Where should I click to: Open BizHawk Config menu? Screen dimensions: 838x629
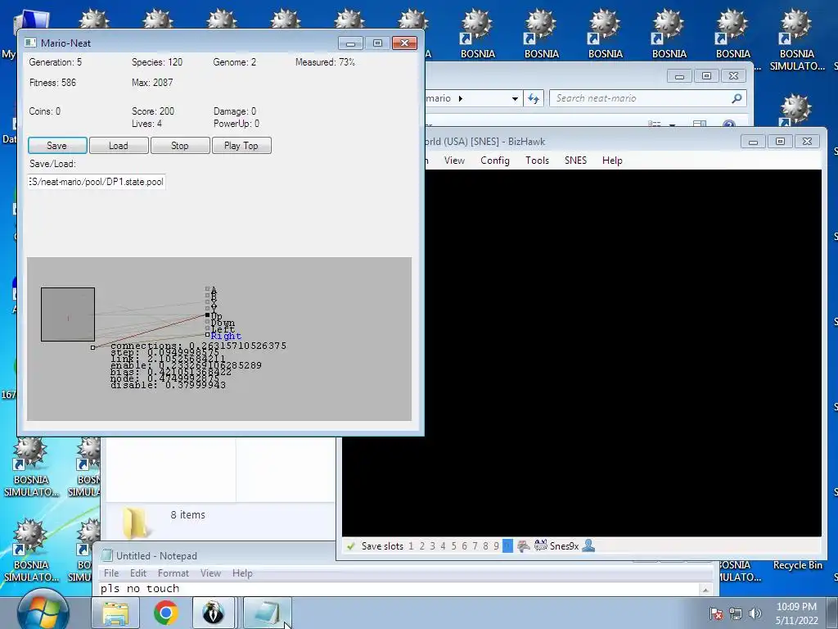495,161
